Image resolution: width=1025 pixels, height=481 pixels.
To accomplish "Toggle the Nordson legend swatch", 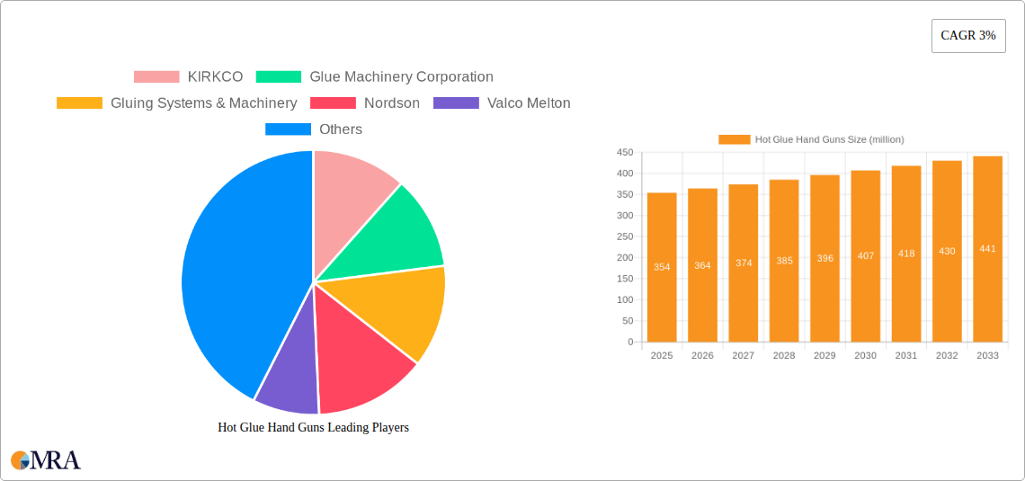I will (334, 102).
